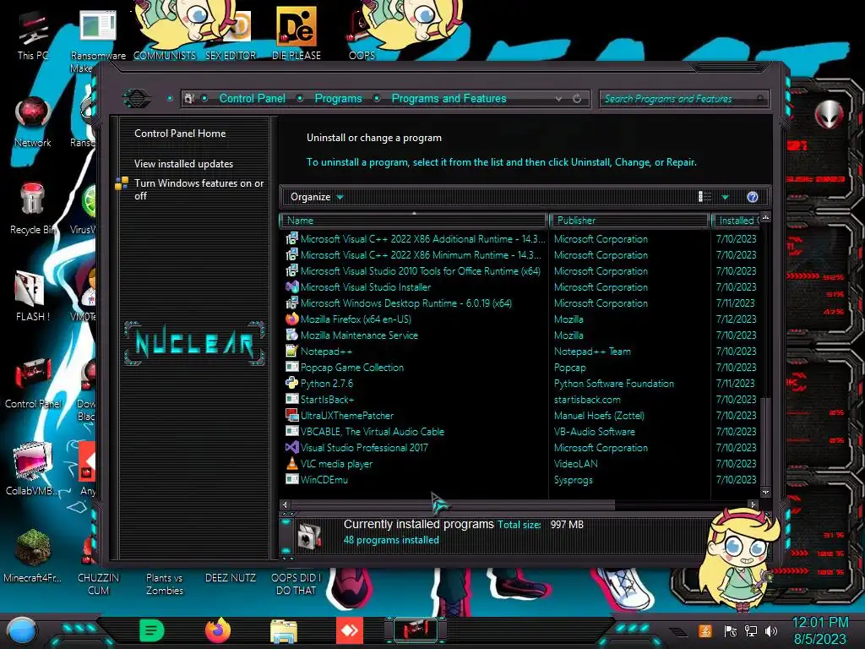Click the horizontal scrollbar of program list
This screenshot has width=865, height=649.
[453, 504]
